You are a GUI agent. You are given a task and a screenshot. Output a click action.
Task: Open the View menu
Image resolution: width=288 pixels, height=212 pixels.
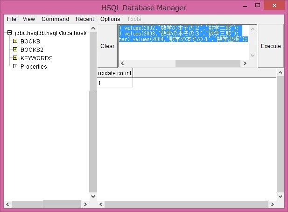pyautogui.click(x=29, y=19)
